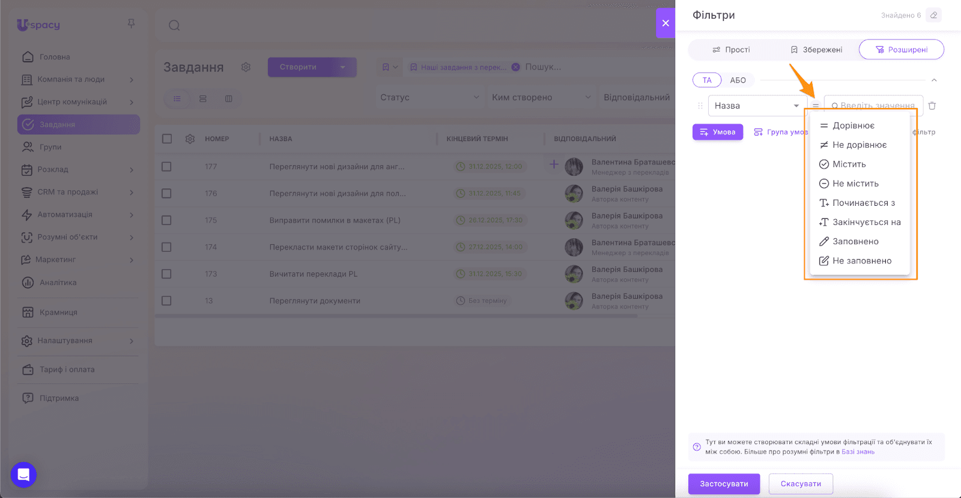Screen dimensions: 961x498
Task: Expand Компанія та люди submenu
Action: (132, 80)
